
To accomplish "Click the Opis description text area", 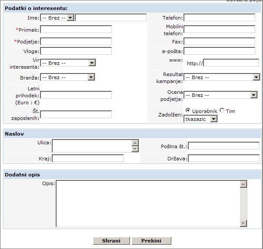I will 148,203.
